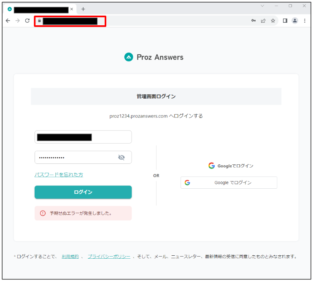Open a new browser tab
Image resolution: width=313 pixels, height=281 pixels.
[x=83, y=9]
